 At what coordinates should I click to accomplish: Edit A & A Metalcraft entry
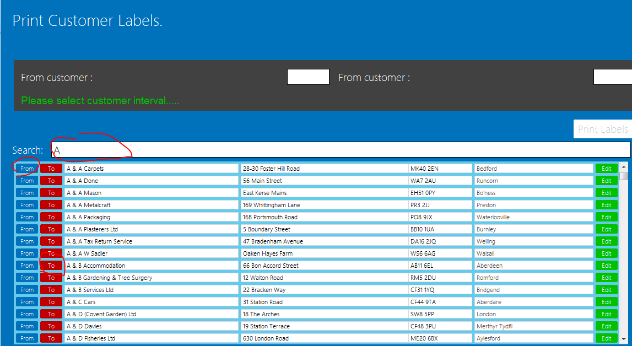(607, 205)
